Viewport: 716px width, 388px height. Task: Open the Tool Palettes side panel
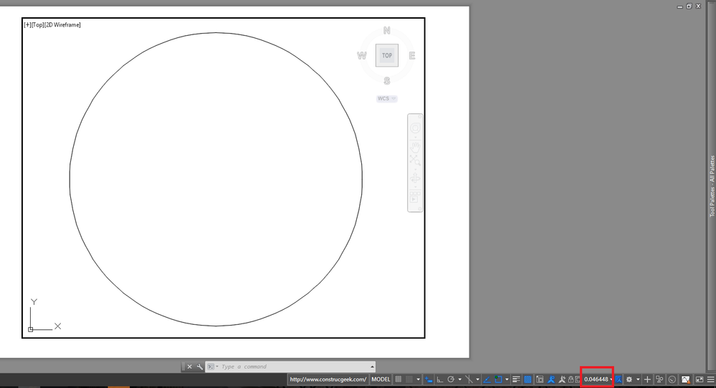pyautogui.click(x=712, y=186)
